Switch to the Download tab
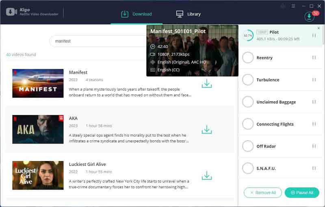325x207 pixels. [136, 14]
